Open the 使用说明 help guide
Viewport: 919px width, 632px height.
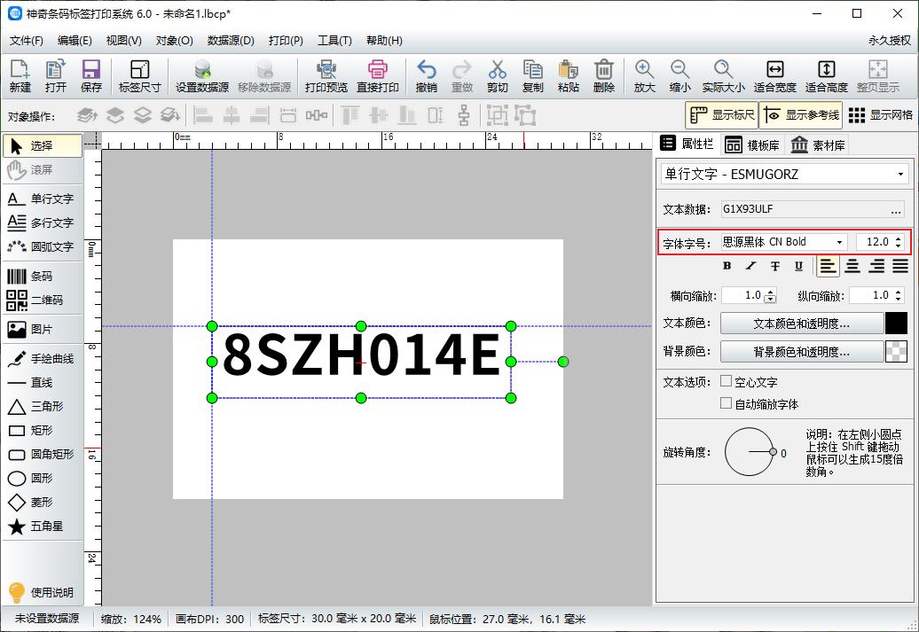42,593
